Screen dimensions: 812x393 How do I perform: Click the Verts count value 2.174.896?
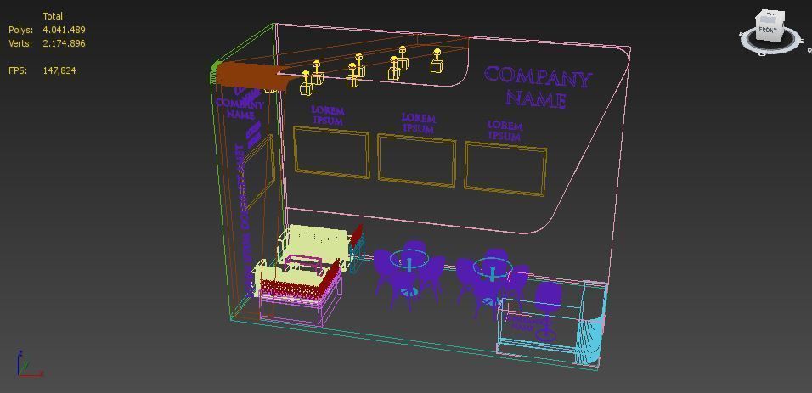pyautogui.click(x=65, y=43)
